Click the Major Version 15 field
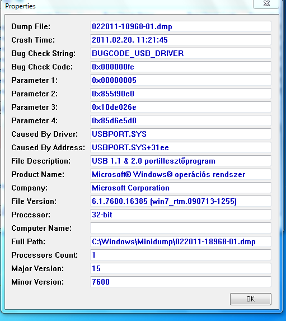Image resolution: width=286 pixels, height=321 pixels. click(181, 268)
